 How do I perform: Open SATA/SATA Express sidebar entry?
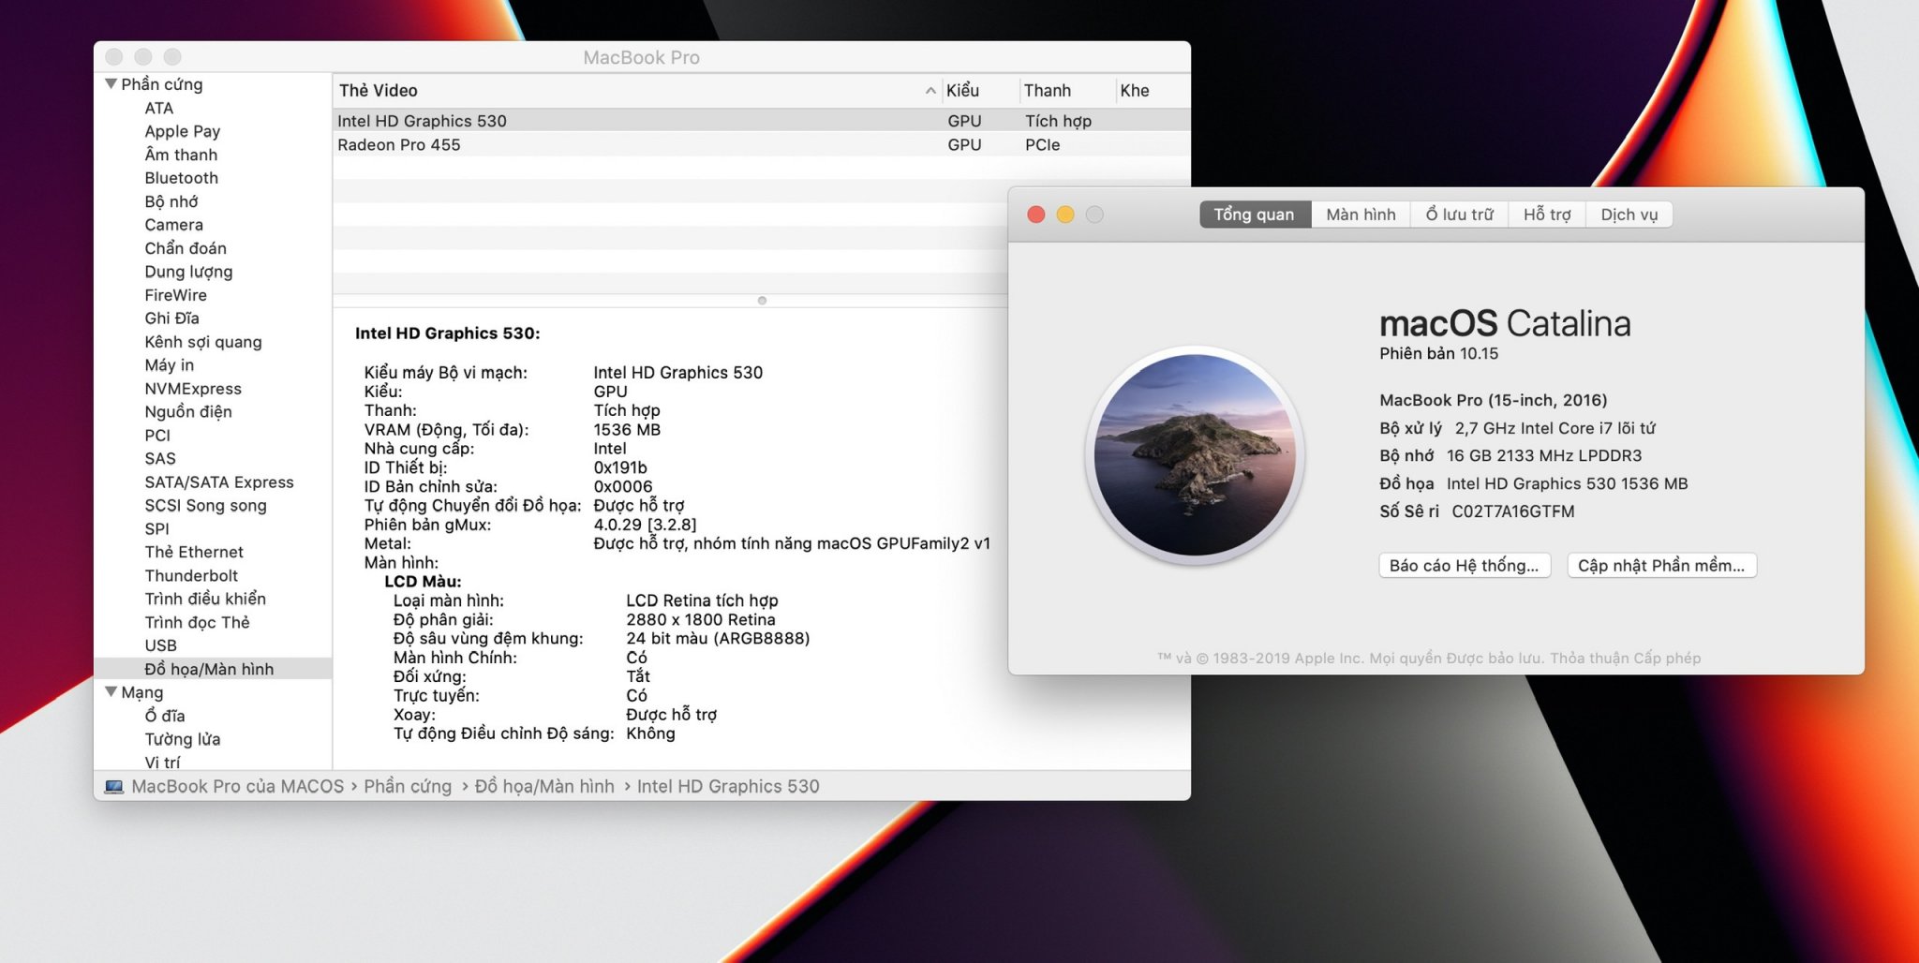pyautogui.click(x=219, y=482)
